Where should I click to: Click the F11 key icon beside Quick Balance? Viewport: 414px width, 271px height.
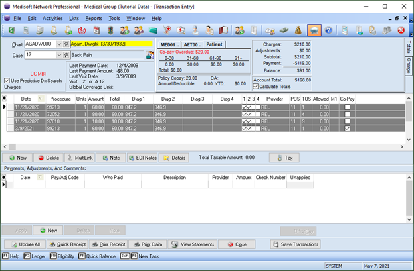(82, 256)
